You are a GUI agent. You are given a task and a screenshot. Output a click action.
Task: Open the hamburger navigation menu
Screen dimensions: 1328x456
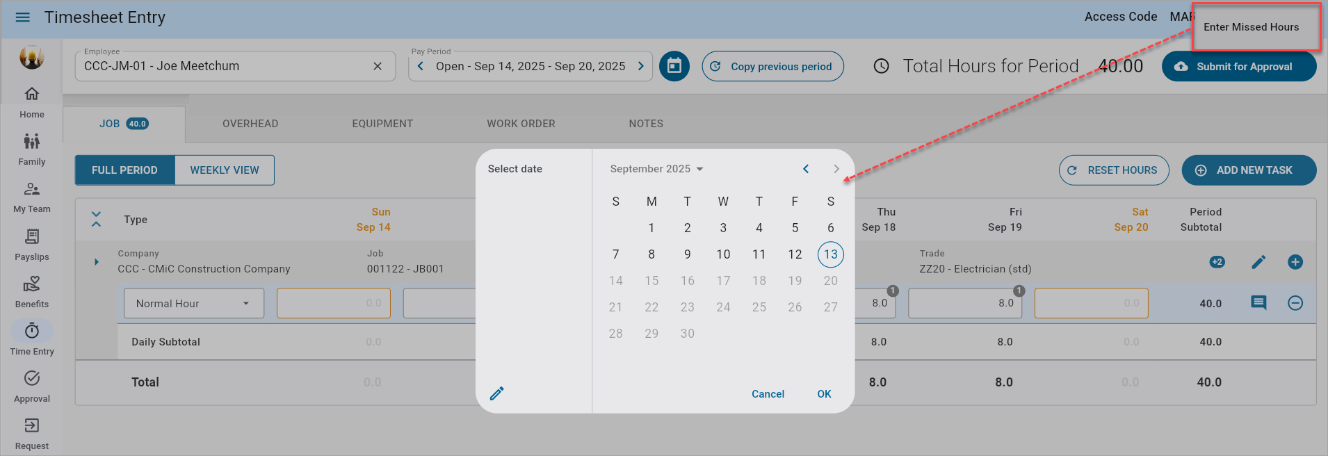tap(23, 17)
